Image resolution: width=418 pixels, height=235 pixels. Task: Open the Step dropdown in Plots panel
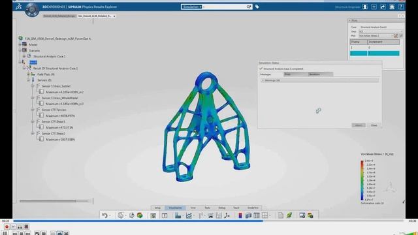(380, 31)
